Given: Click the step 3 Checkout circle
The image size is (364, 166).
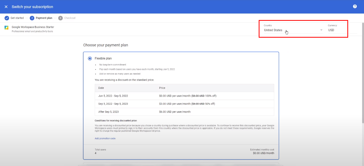Looking at the screenshot, I should (61, 18).
